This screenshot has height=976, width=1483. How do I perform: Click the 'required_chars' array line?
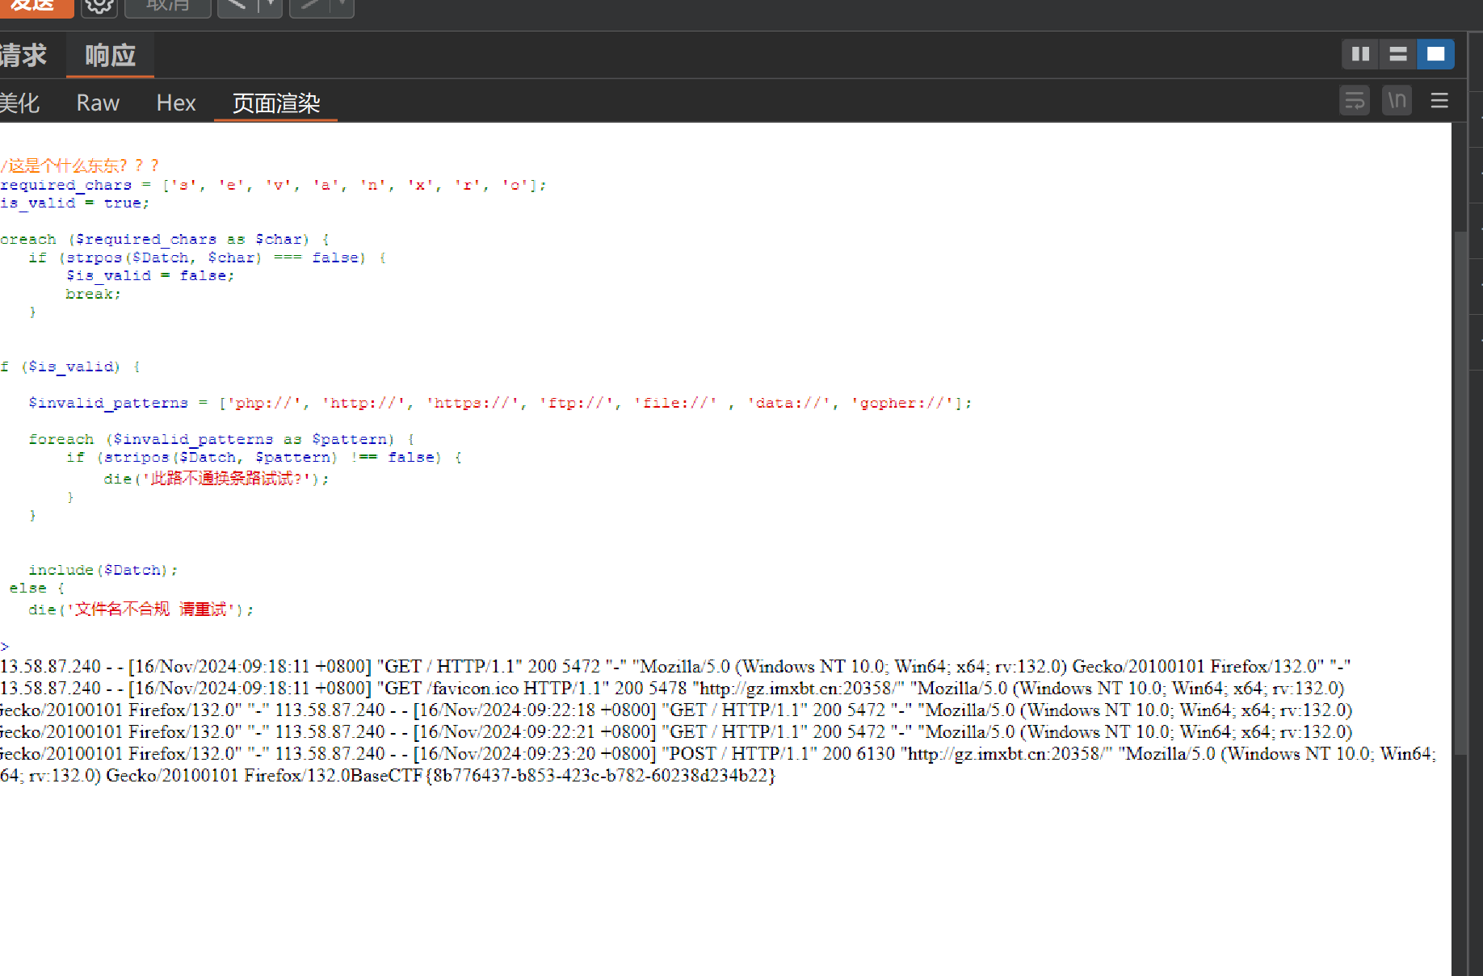tap(273, 185)
